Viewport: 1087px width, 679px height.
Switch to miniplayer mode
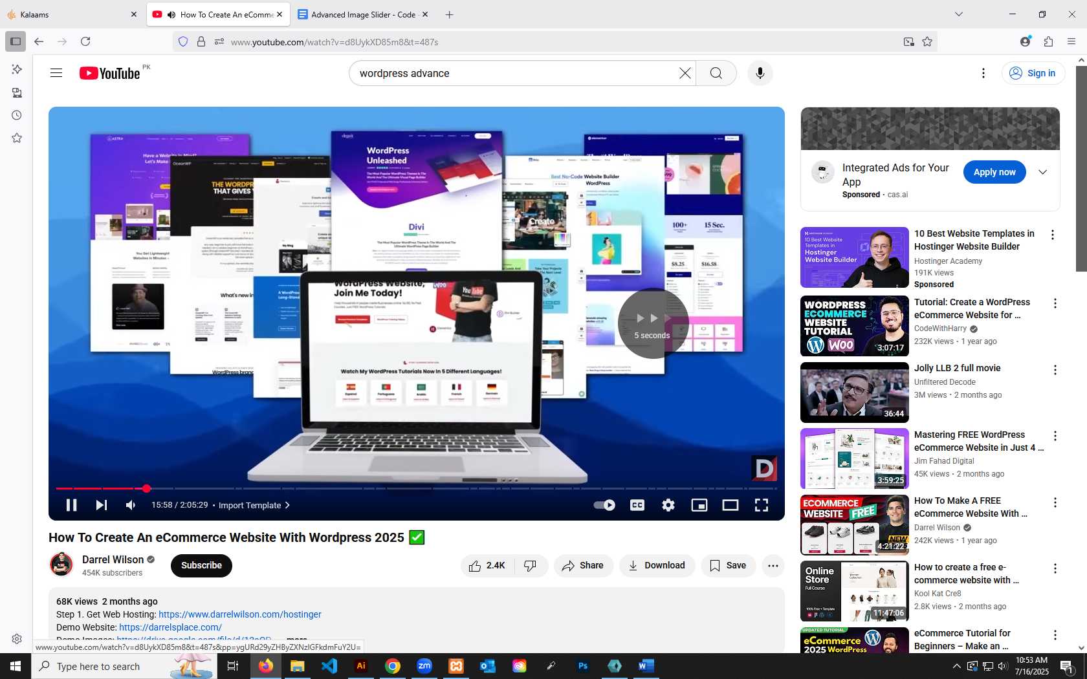[x=699, y=505]
